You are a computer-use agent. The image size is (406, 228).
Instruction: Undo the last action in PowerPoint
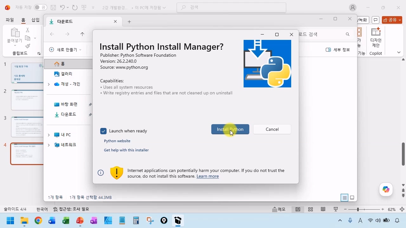click(62, 8)
